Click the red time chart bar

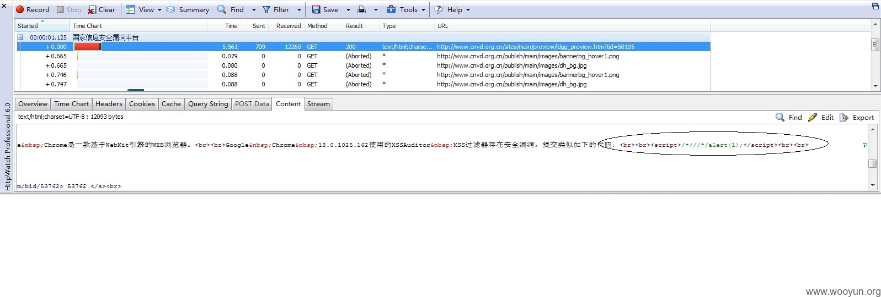[88, 47]
